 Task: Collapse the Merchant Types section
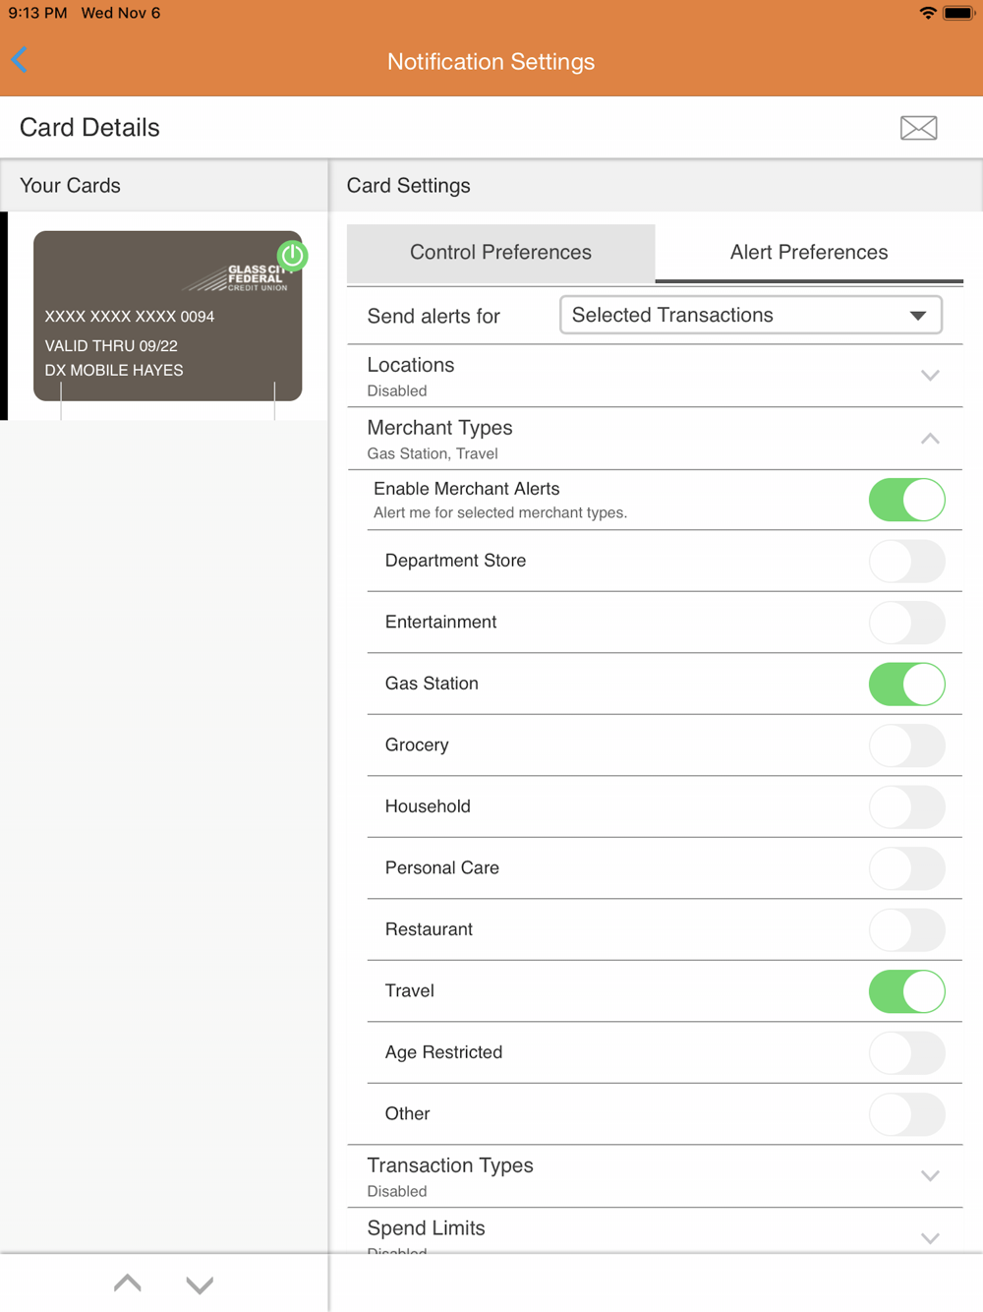(655, 439)
